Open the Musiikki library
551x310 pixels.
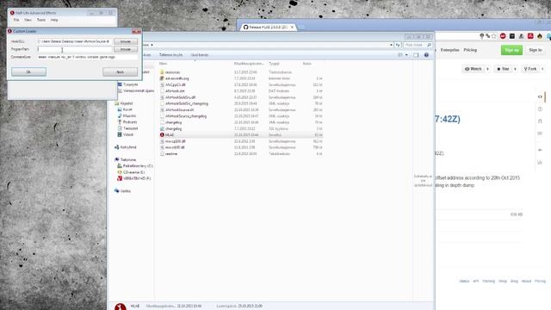click(129, 116)
